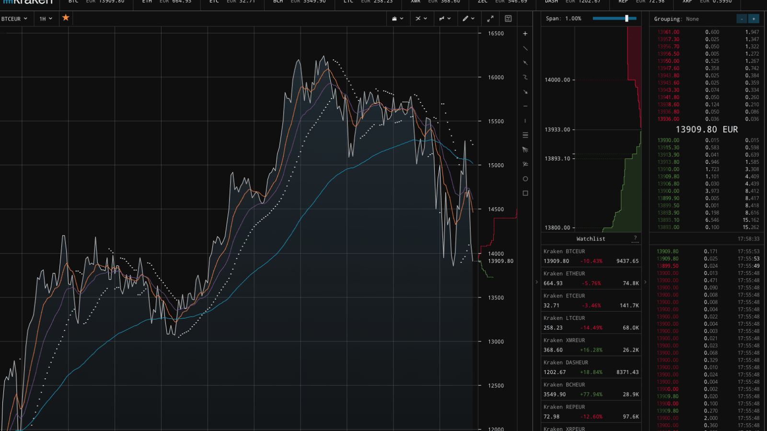Open the pencil drawing tools menu
Screen dimensions: 767x431
click(x=468, y=19)
